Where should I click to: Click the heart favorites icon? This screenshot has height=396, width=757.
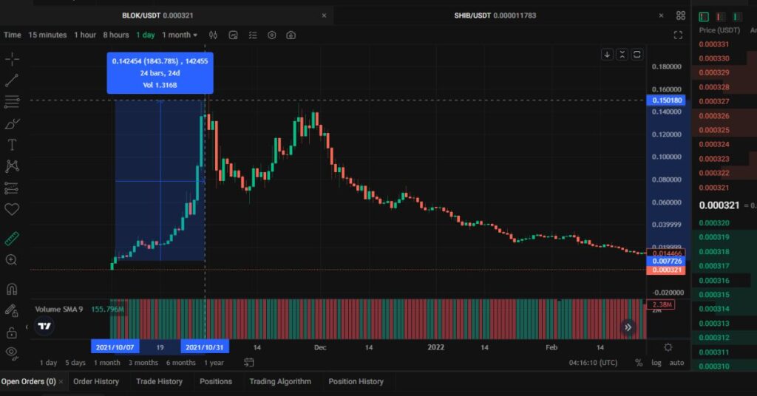(12, 209)
